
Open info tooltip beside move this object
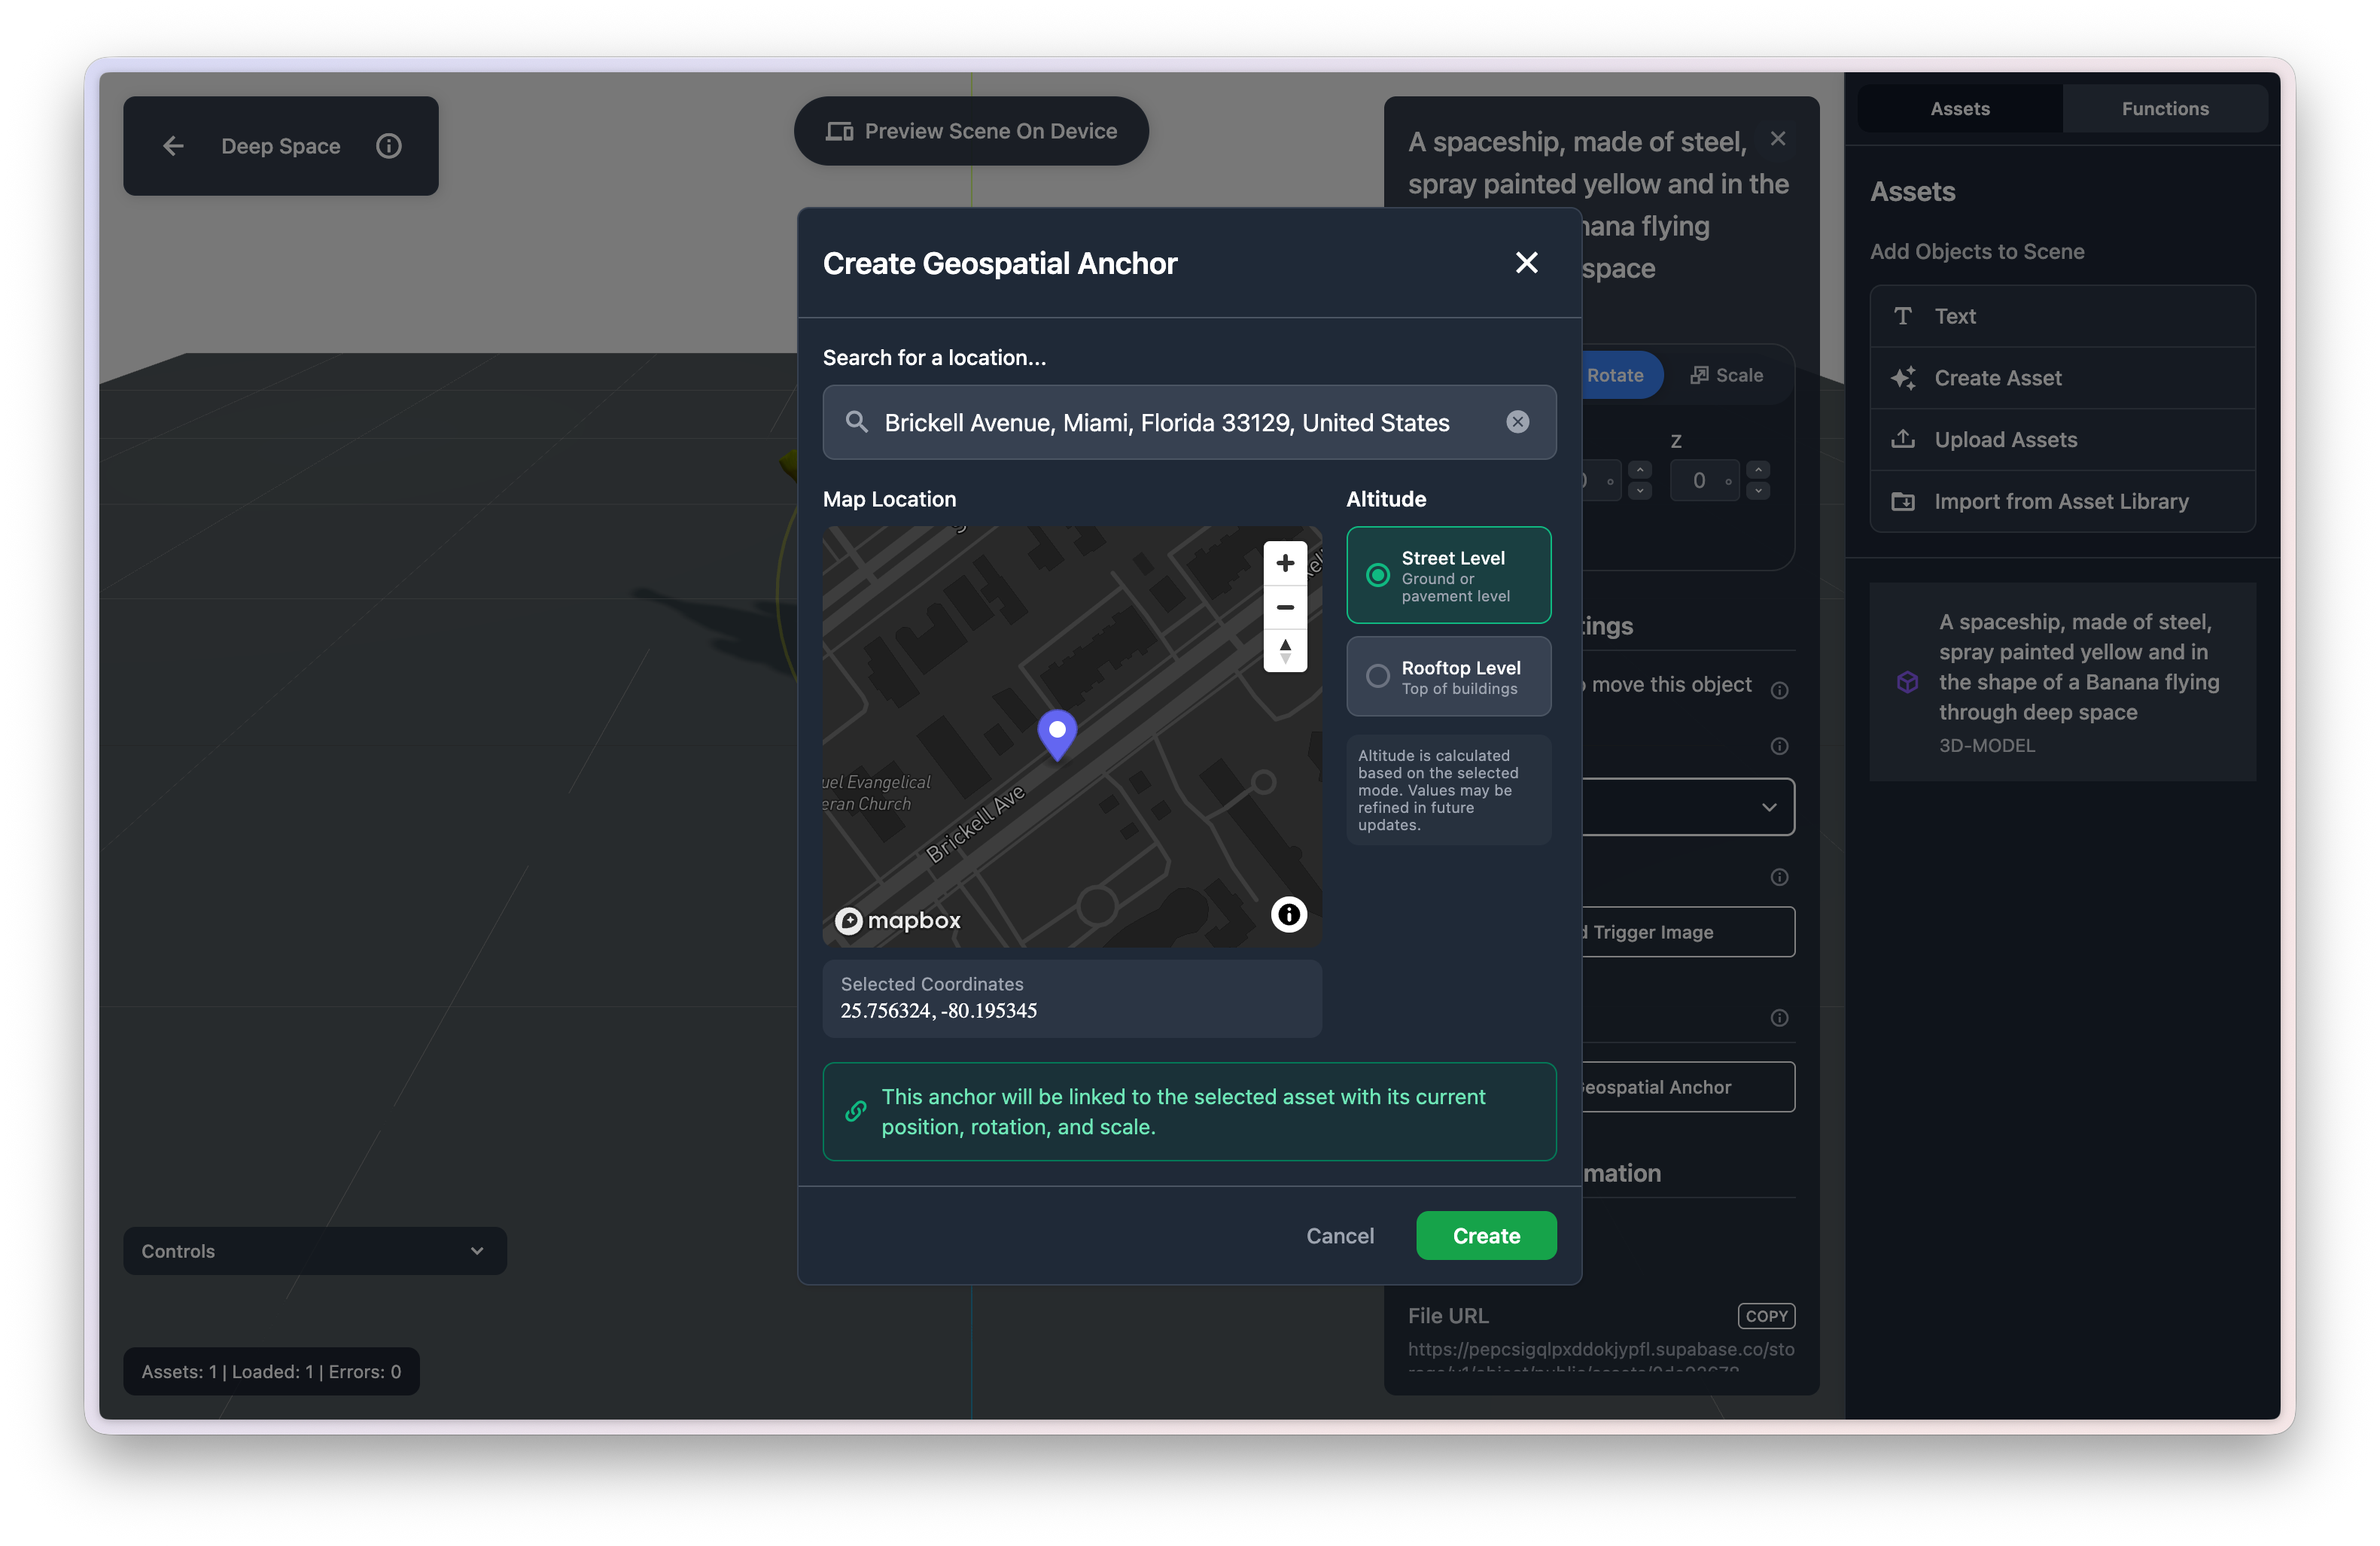pos(1779,690)
